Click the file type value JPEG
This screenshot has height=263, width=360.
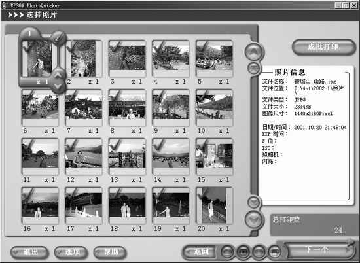(x=300, y=100)
